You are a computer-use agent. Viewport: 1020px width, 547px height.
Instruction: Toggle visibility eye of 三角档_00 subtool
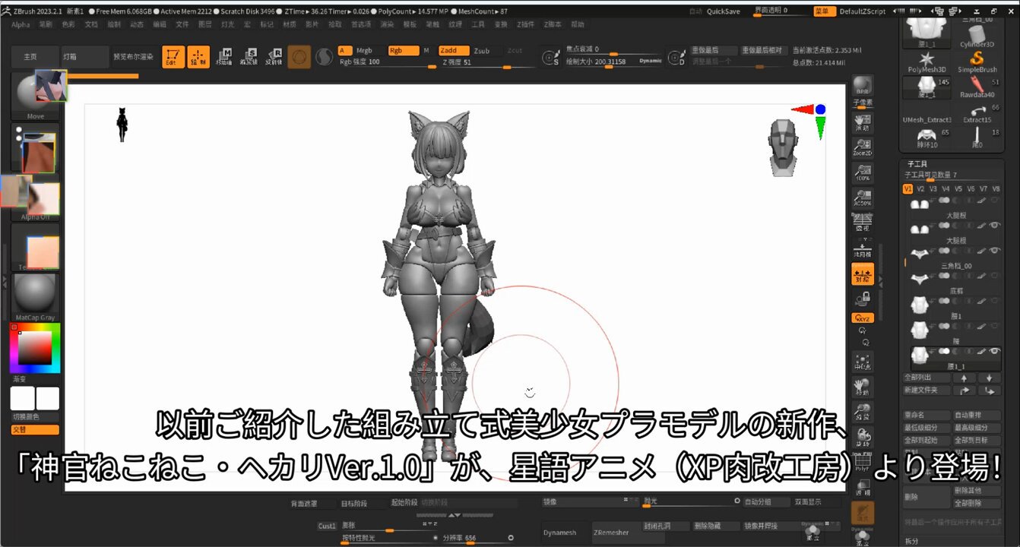tap(993, 251)
